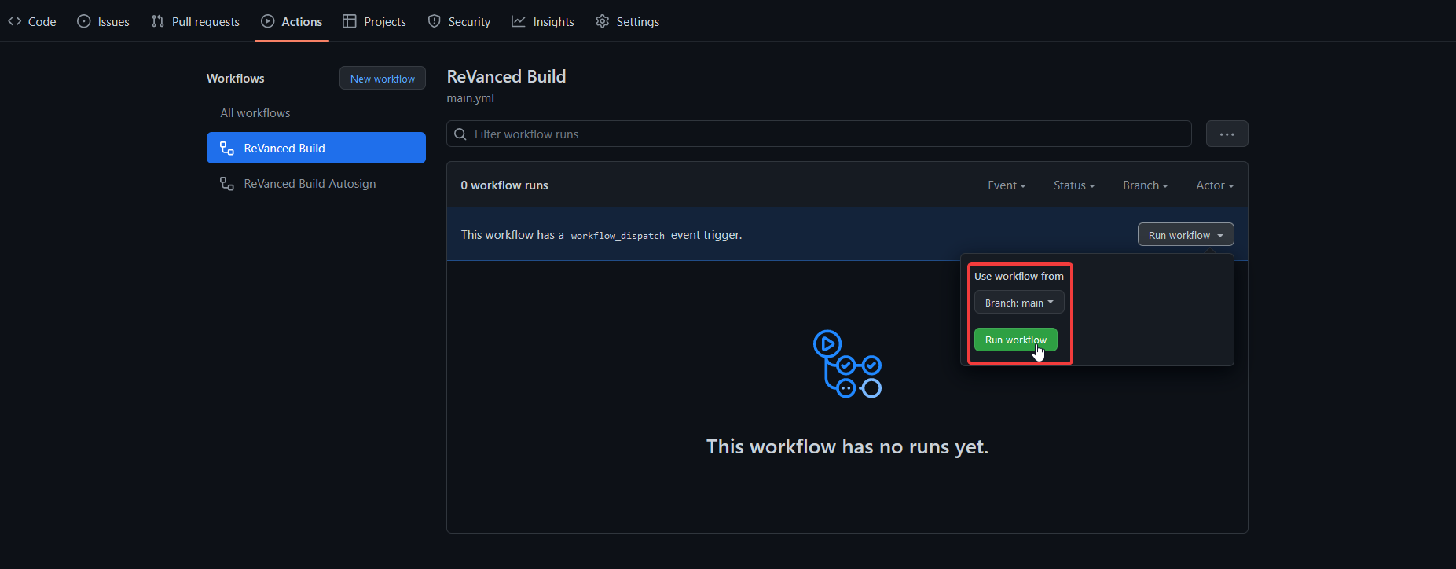This screenshot has width=1456, height=569.
Task: Open the Issues tab
Action: 103,21
